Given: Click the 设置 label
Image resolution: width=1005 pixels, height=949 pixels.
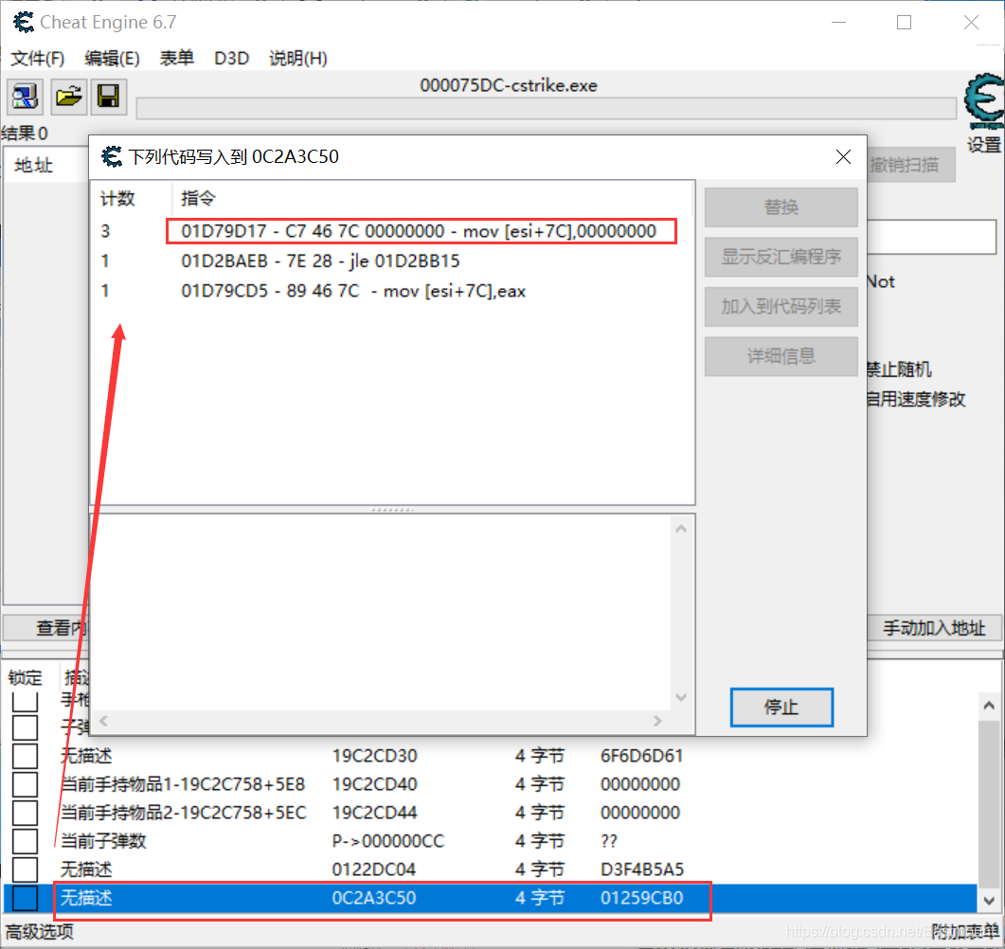Looking at the screenshot, I should (984, 145).
